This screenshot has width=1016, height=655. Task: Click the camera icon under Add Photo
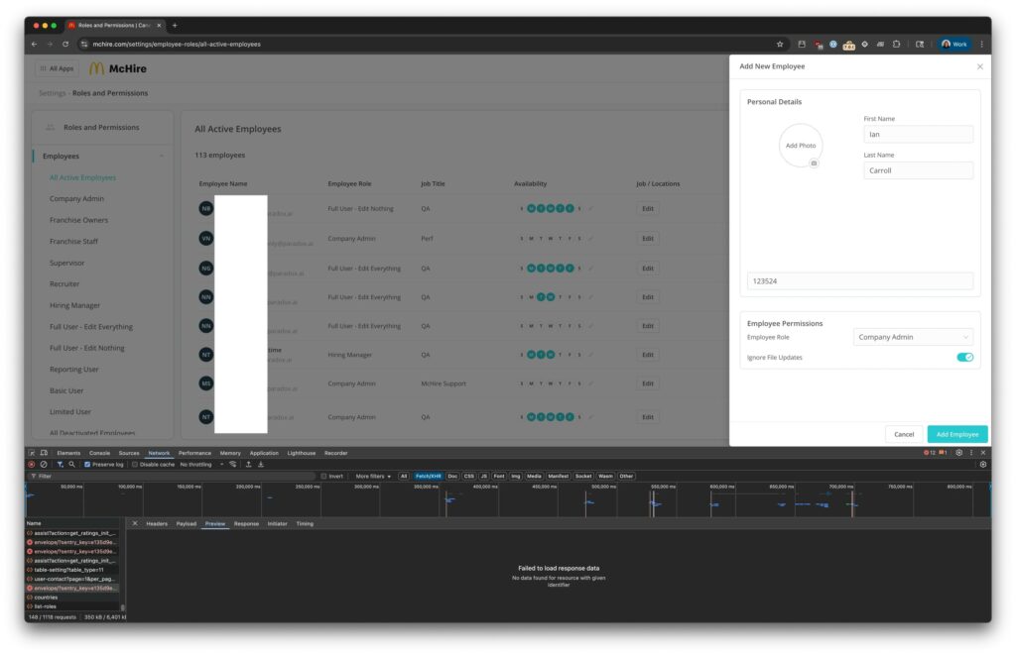[814, 163]
